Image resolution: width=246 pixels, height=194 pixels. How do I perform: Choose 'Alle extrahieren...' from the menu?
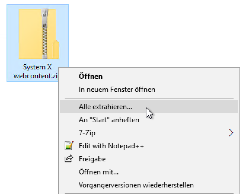click(x=106, y=107)
